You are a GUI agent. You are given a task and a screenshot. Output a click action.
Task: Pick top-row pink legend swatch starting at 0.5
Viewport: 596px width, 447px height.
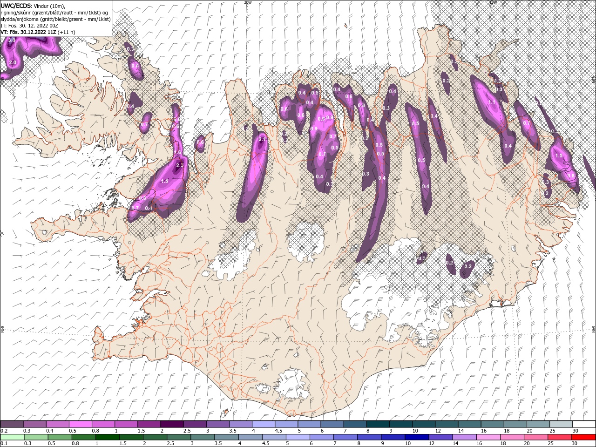pos(80,424)
